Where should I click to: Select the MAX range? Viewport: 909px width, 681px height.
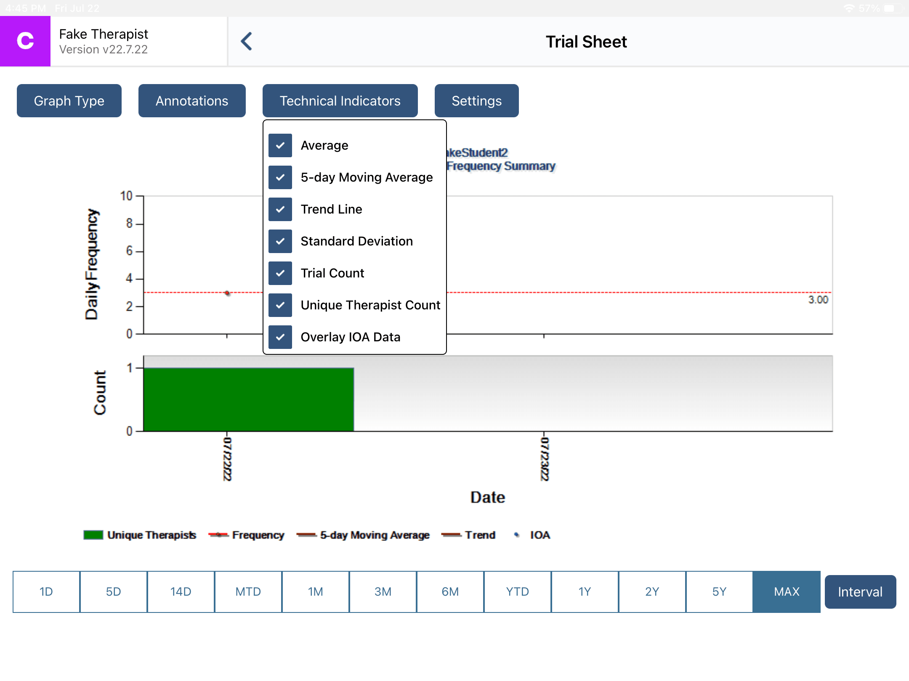(x=787, y=592)
